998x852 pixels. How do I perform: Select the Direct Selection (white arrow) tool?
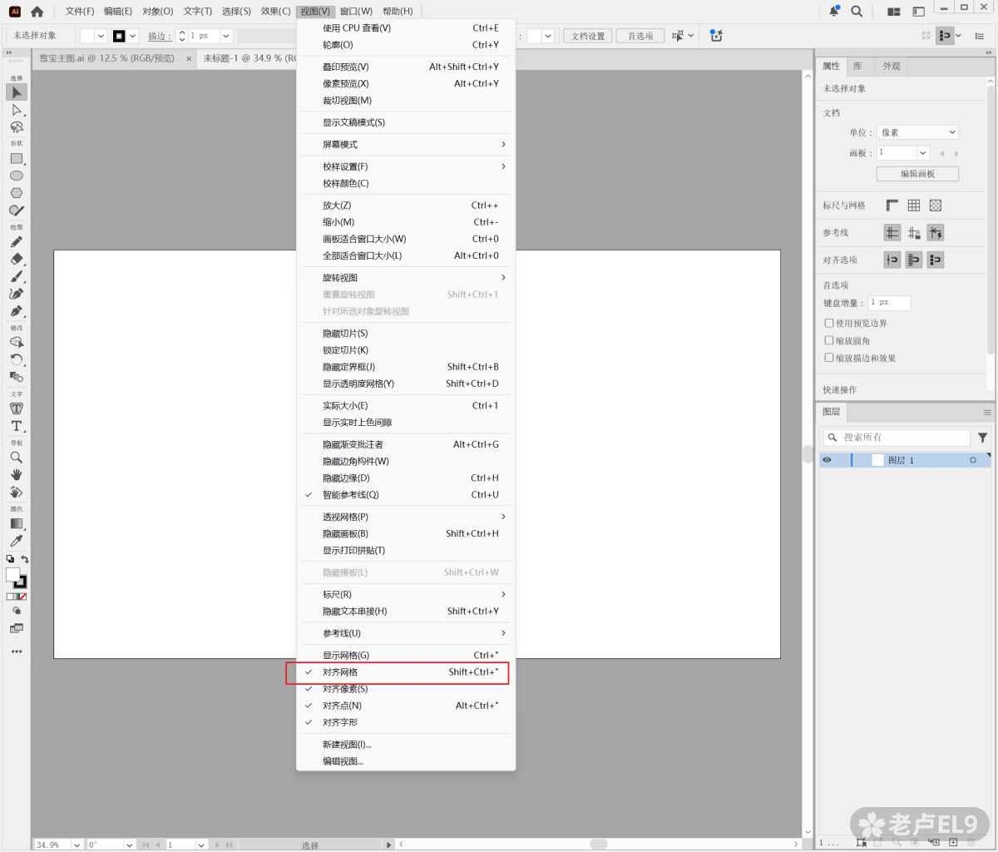17,110
